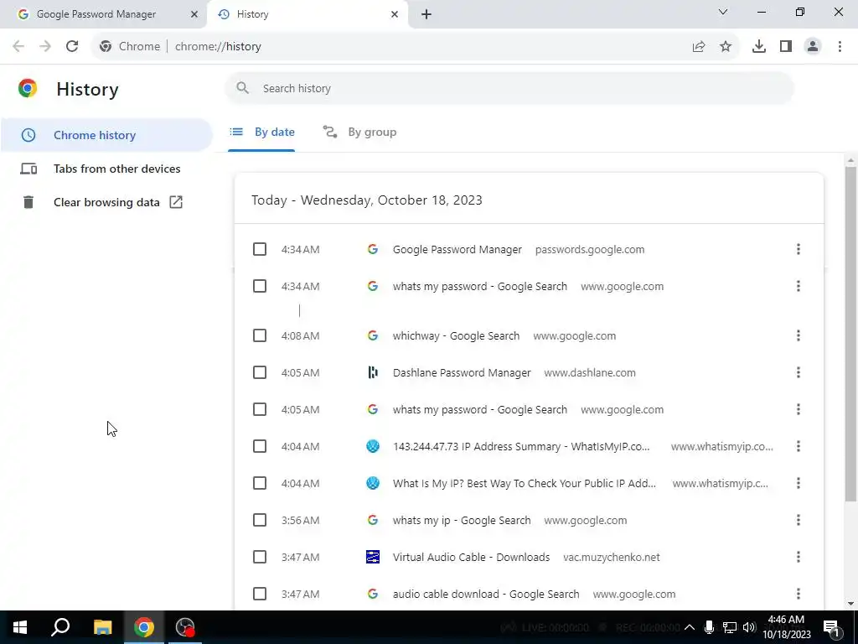The width and height of the screenshot is (858, 644).
Task: Check the 4:34 AM whats my password entry
Action: (260, 286)
